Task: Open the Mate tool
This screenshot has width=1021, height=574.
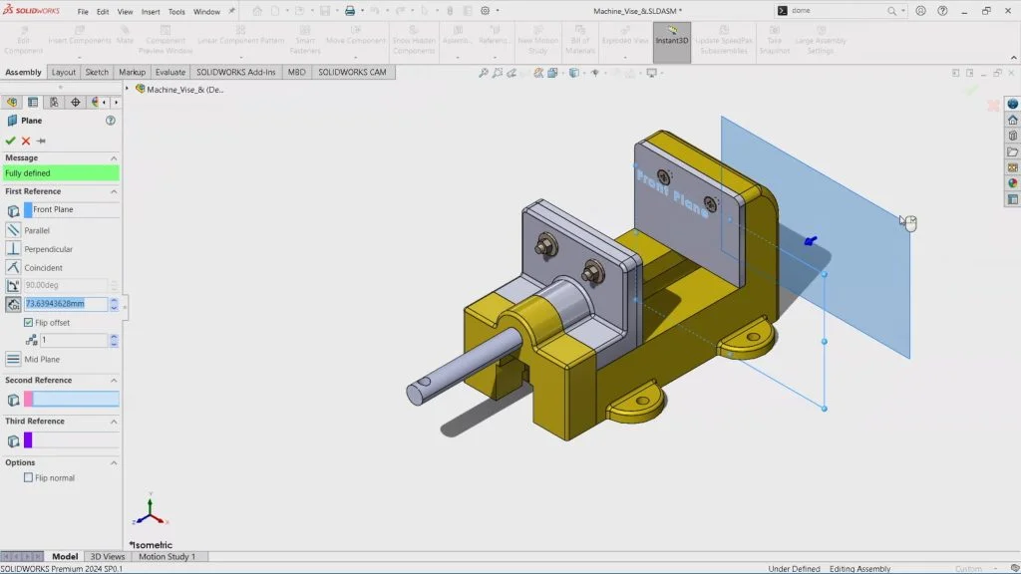Action: (126, 37)
